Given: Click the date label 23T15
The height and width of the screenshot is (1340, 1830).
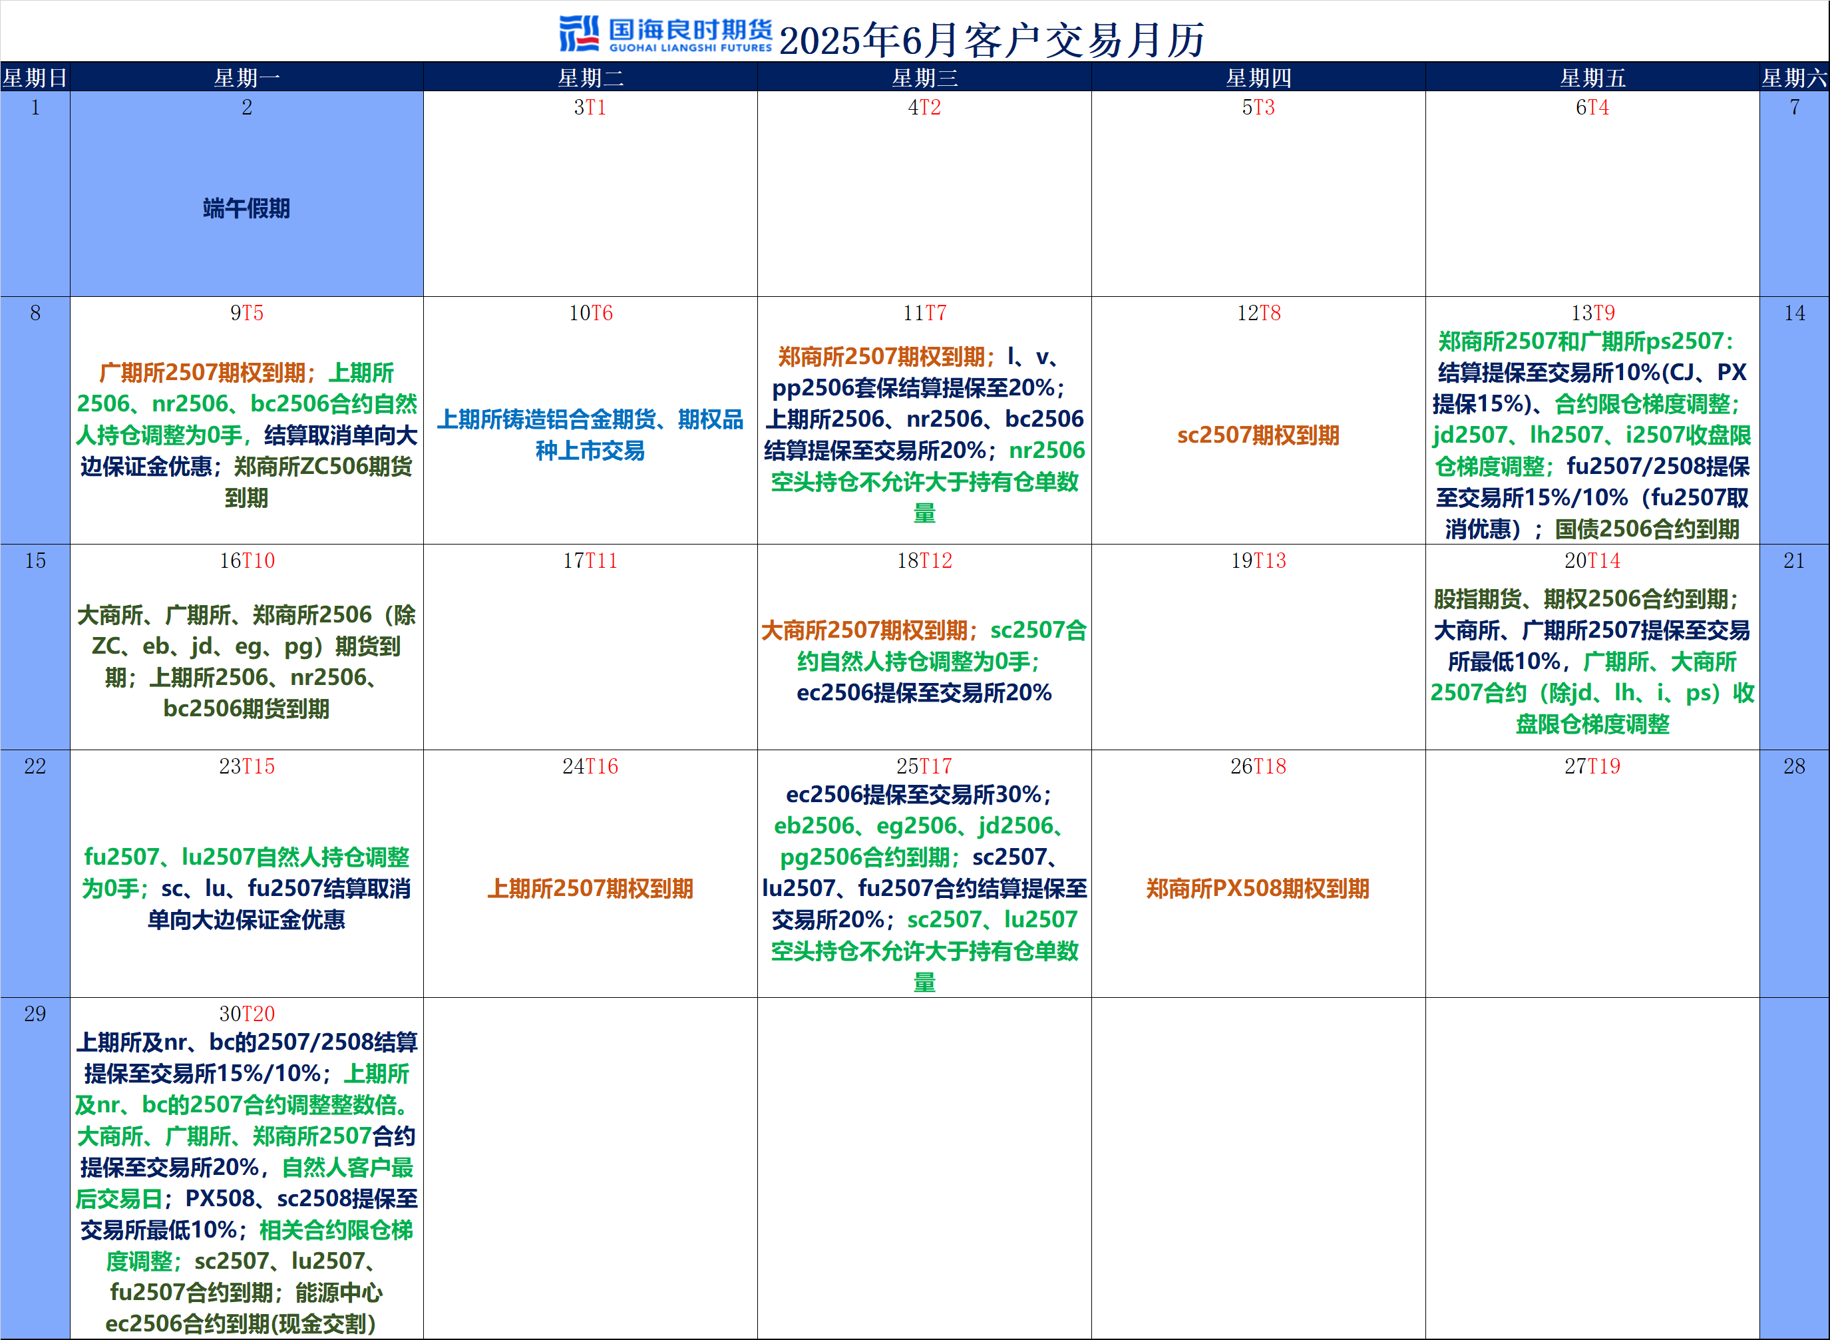Looking at the screenshot, I should 246,767.
